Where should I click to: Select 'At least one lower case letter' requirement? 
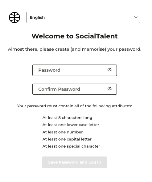pyautogui.click(x=71, y=125)
